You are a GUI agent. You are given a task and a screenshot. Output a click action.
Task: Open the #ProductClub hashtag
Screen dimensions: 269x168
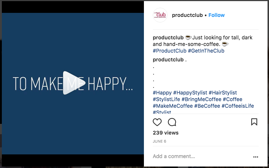point(169,51)
